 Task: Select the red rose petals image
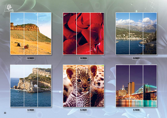tap(83, 34)
